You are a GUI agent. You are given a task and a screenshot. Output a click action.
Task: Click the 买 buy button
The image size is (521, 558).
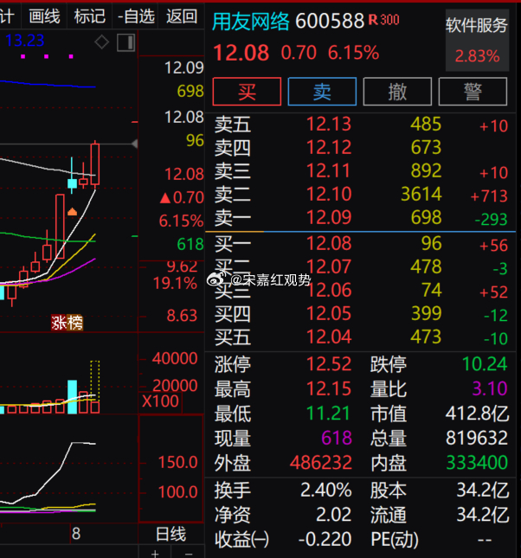[247, 92]
